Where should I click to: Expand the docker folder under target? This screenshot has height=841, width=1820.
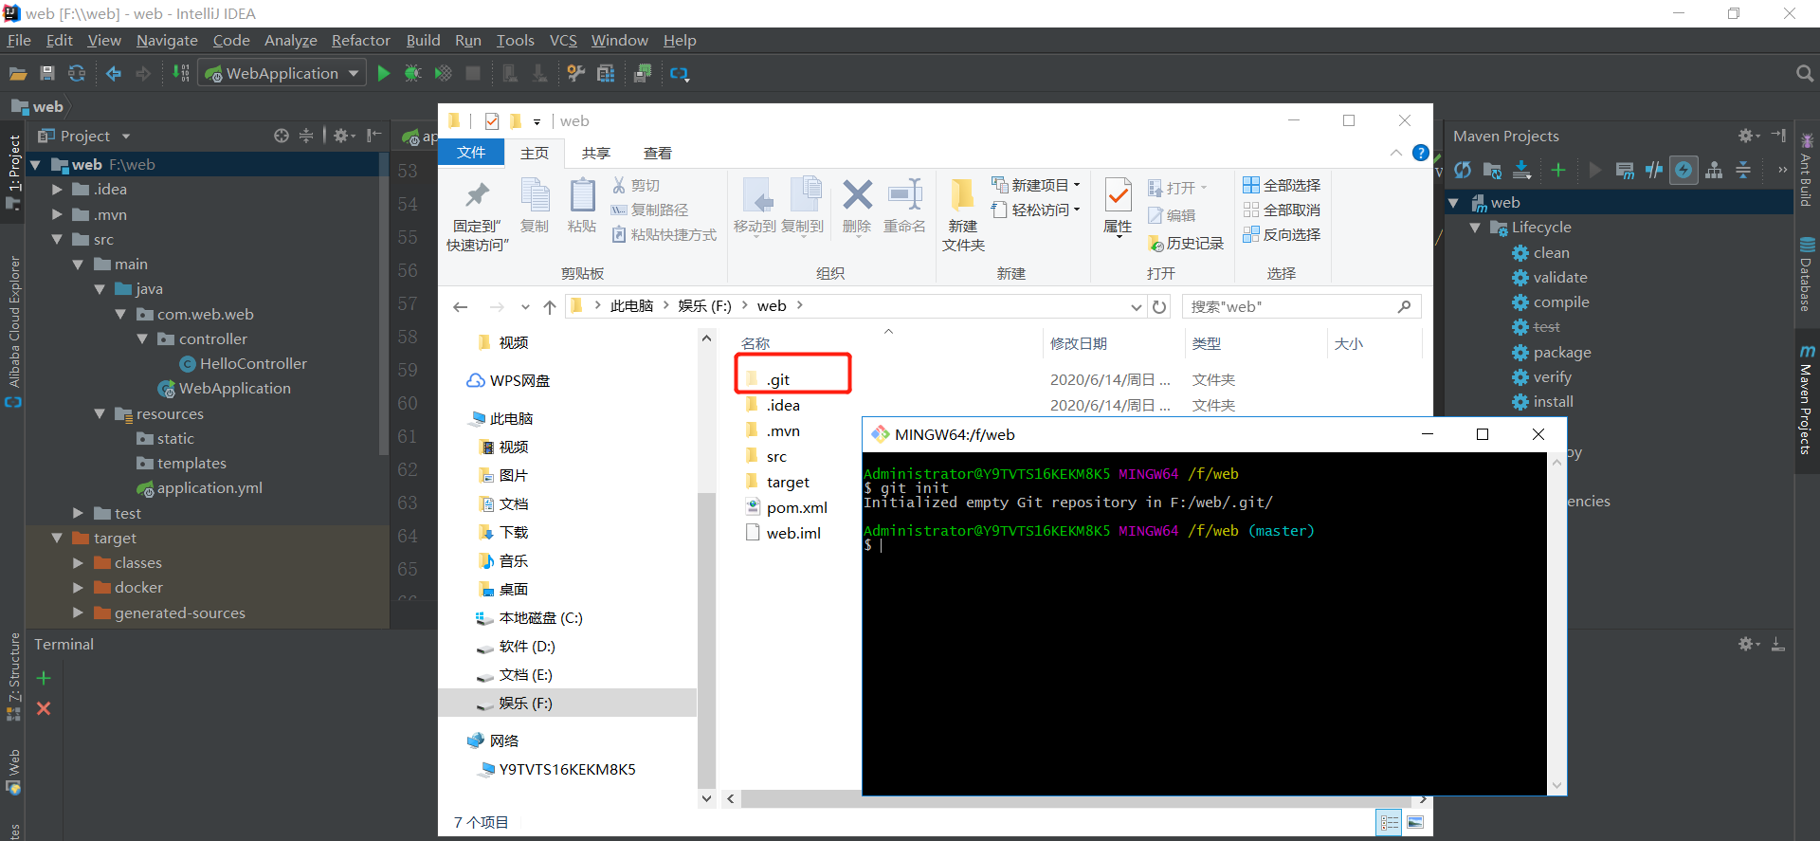click(x=78, y=588)
